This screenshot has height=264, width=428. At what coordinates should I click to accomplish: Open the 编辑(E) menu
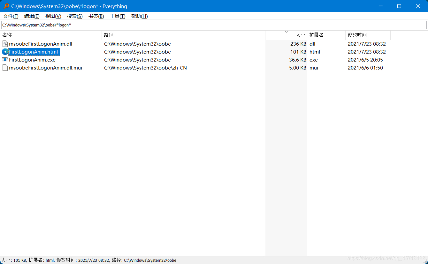(32, 16)
